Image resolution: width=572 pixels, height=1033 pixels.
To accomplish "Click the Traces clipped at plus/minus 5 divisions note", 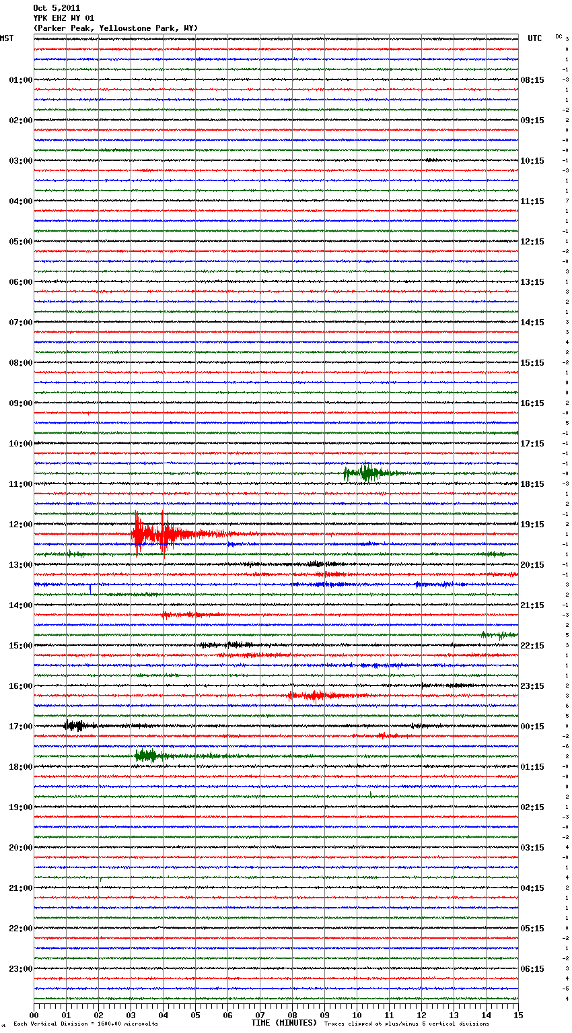I will tap(406, 1024).
